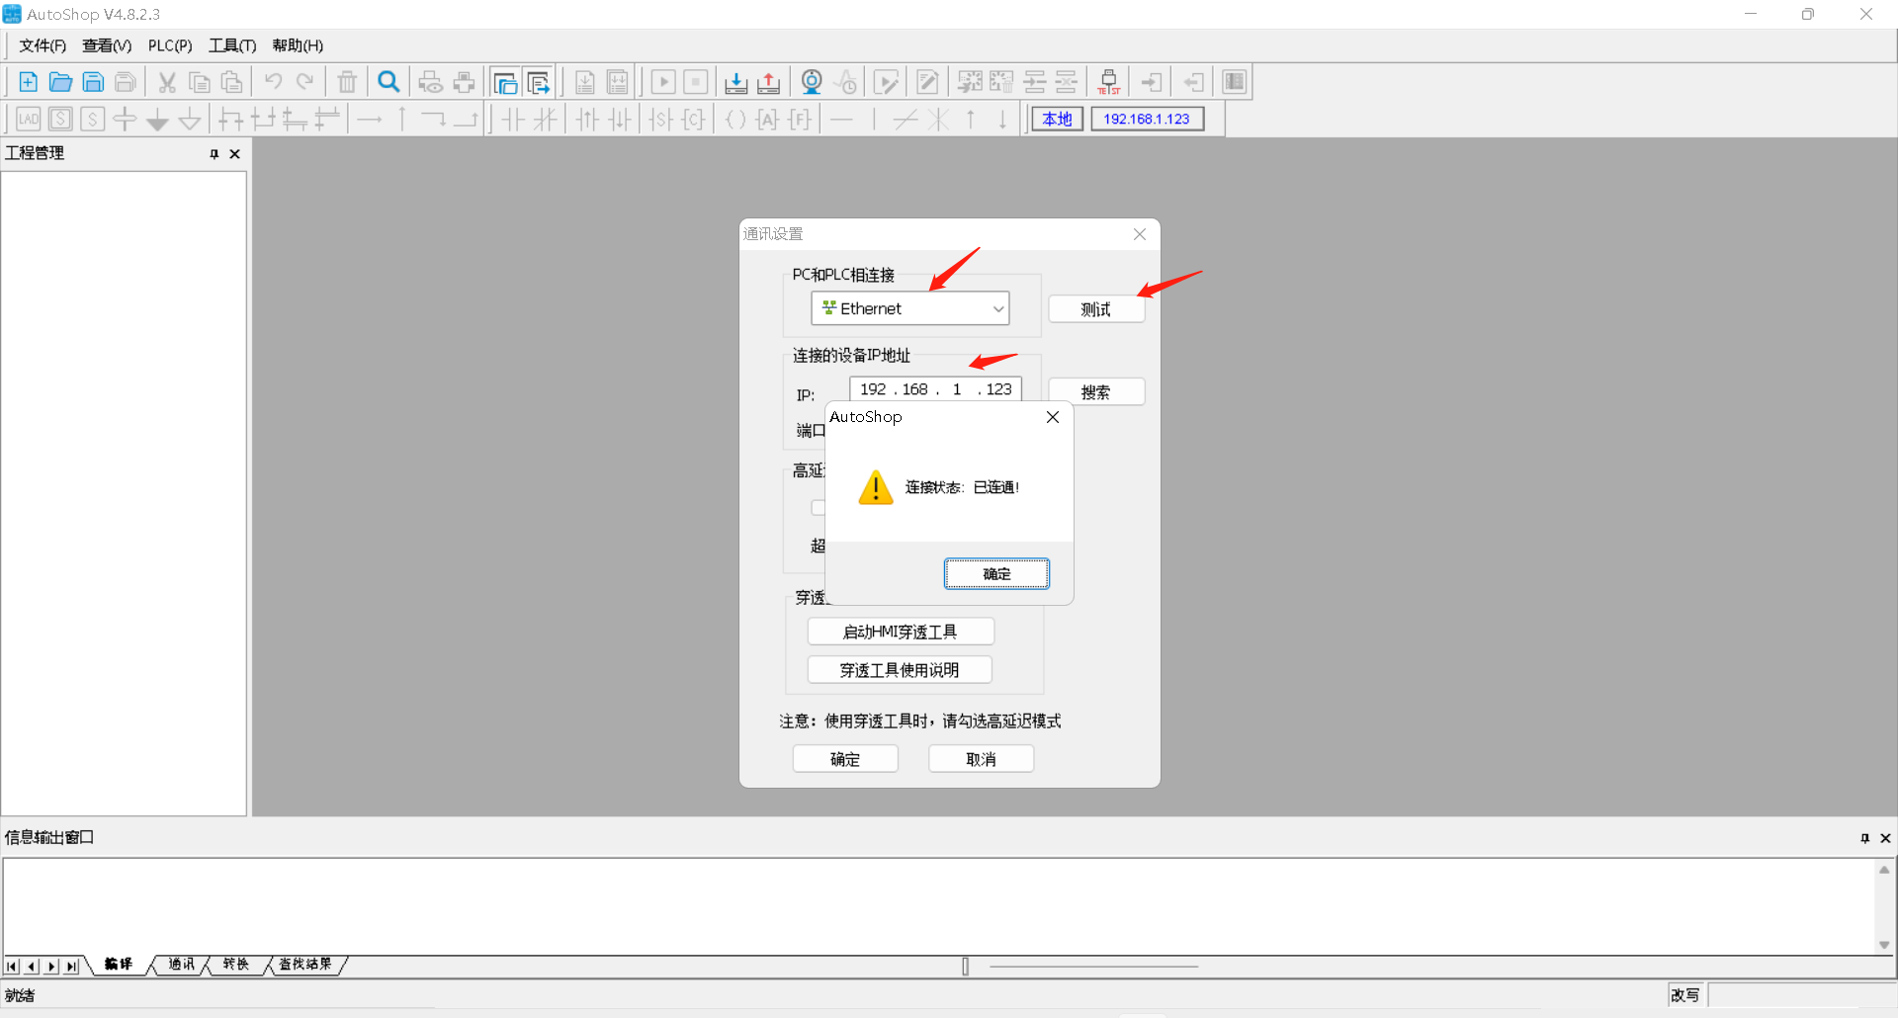Click the 启动HMI穿透工具 button

(x=901, y=632)
